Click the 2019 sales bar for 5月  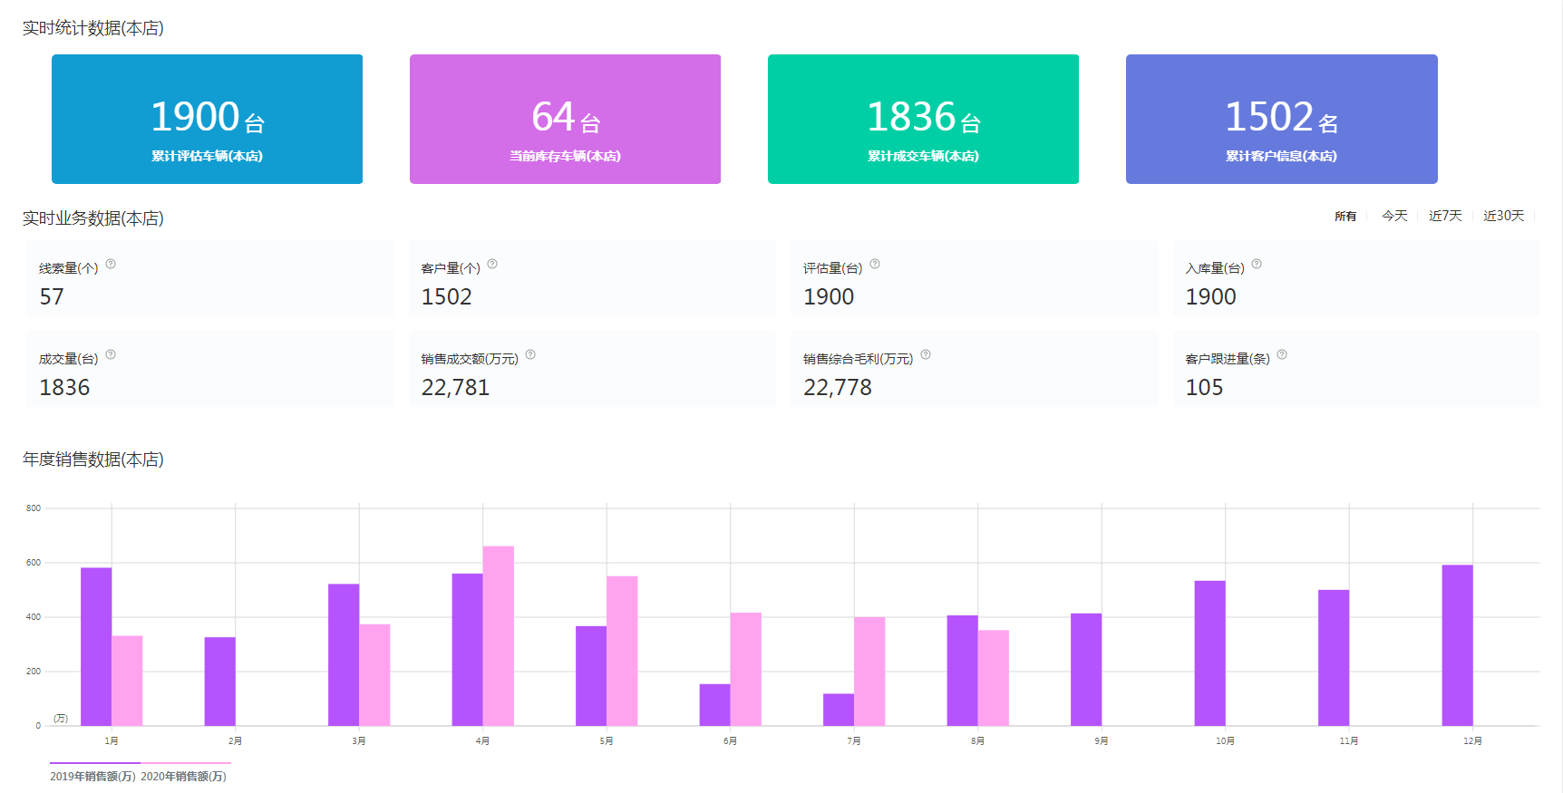click(x=591, y=676)
